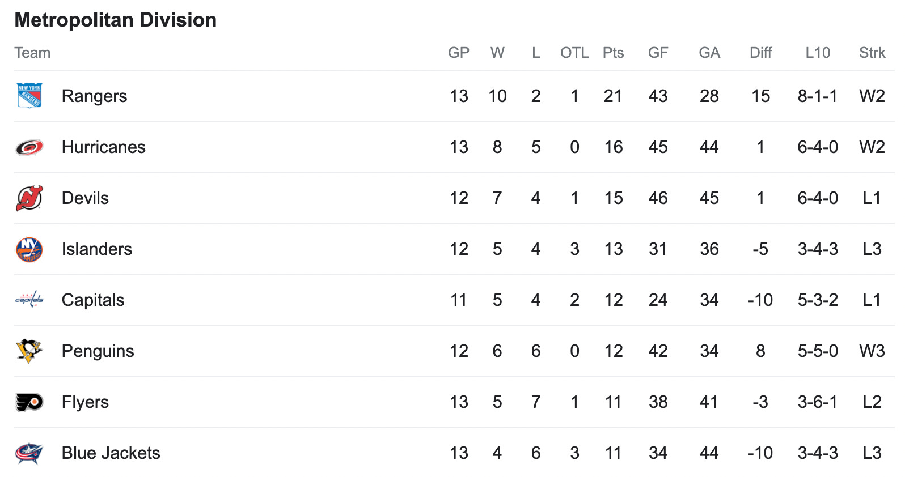Click the Metropolitan Division heading
Viewport: 905px width, 477px height.
point(116,20)
